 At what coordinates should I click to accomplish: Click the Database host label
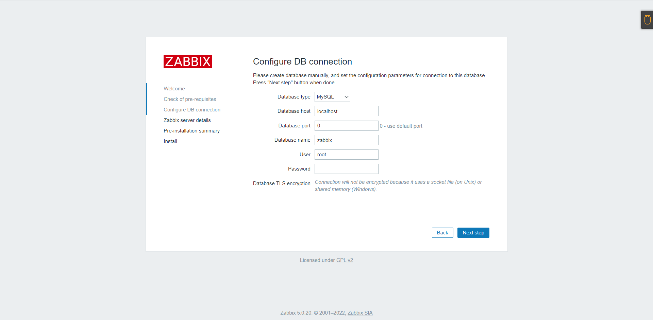click(x=294, y=111)
